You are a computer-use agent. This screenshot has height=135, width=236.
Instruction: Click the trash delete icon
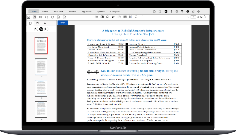(x=171, y=11)
